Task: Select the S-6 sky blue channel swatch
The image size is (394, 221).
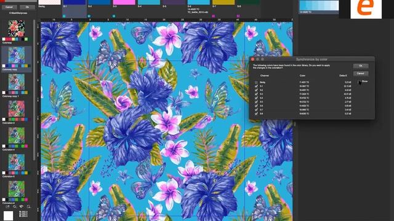Action: pos(199,2)
